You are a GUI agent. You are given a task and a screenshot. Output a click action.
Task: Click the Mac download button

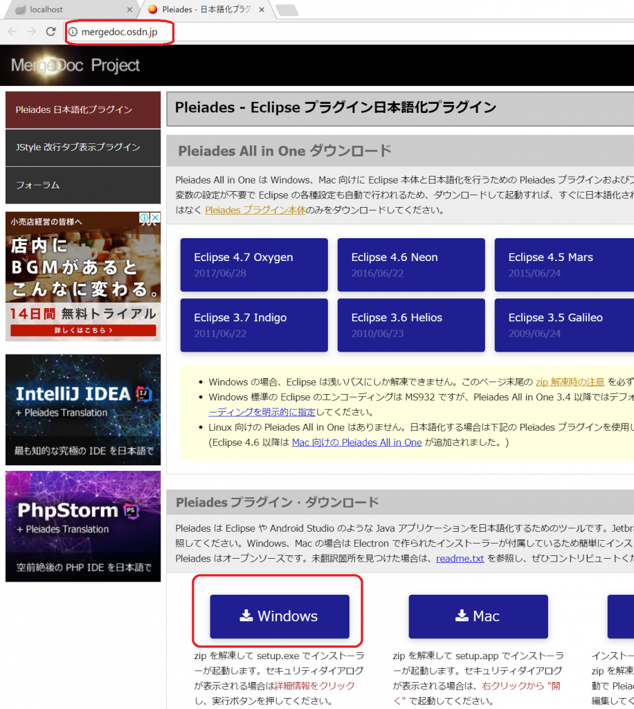478,616
